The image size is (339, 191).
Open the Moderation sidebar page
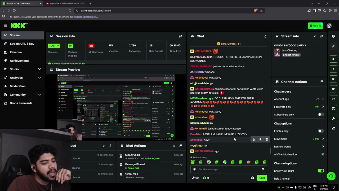tap(23, 86)
